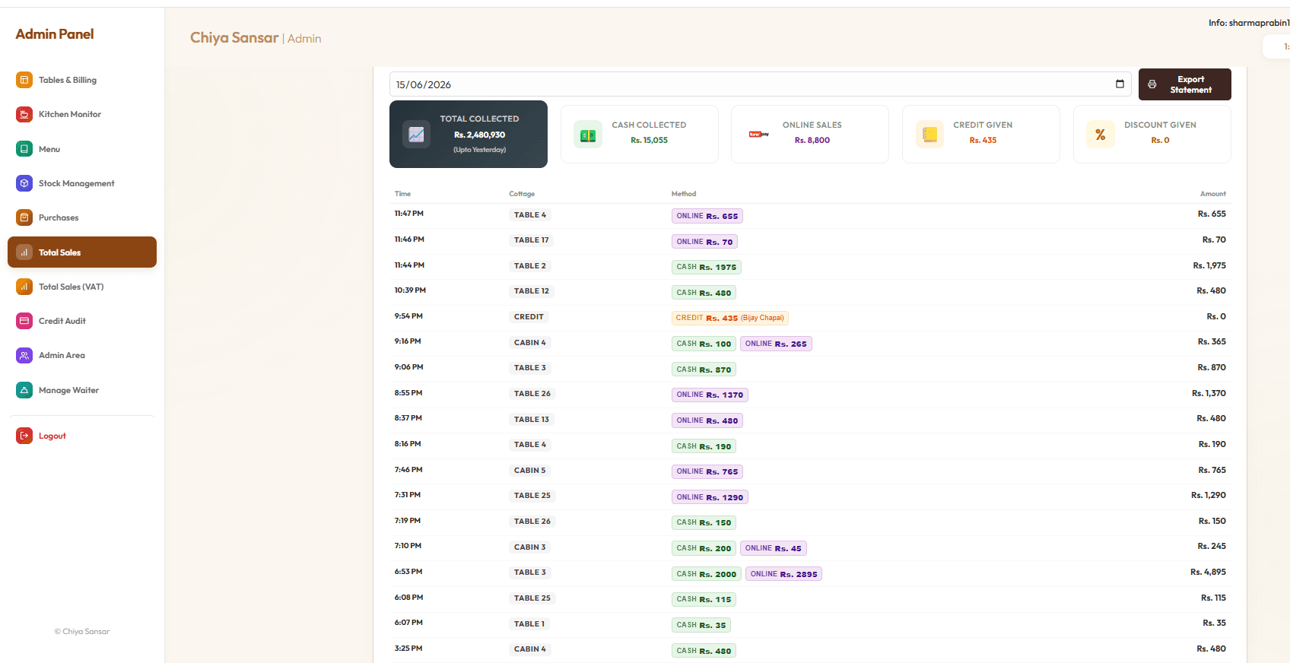
Task: Click the printer icon on Export Statement
Action: (1152, 84)
